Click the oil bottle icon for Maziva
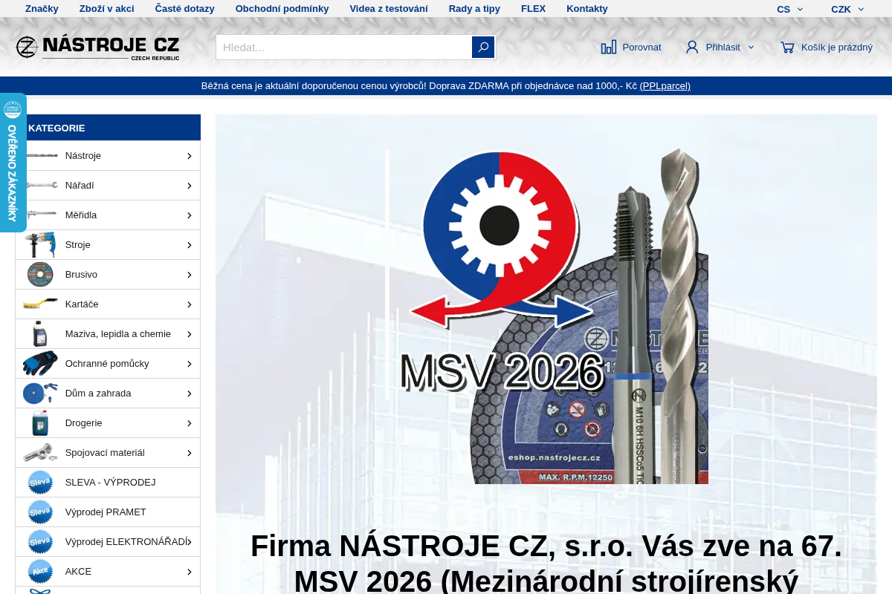Screen dimensions: 892x594 click(40, 334)
